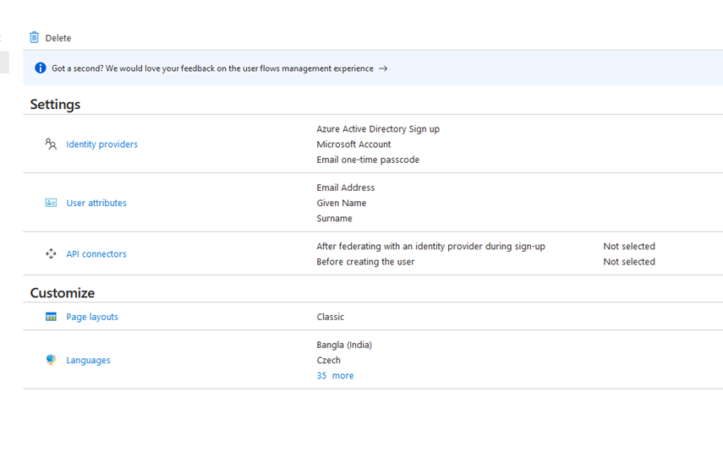
Task: Select 'Email Address' attribute text
Action: click(346, 188)
